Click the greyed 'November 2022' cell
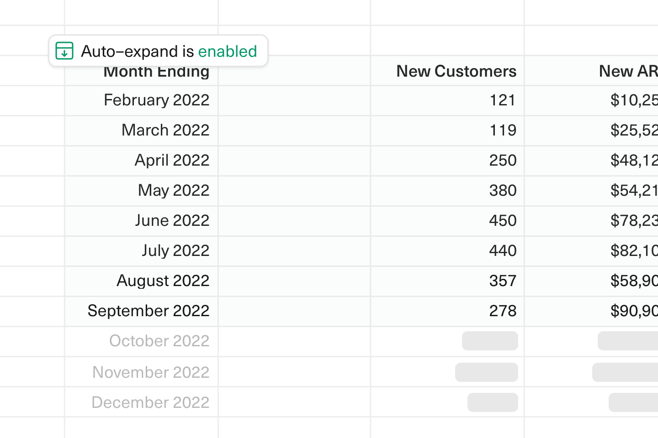 (151, 372)
